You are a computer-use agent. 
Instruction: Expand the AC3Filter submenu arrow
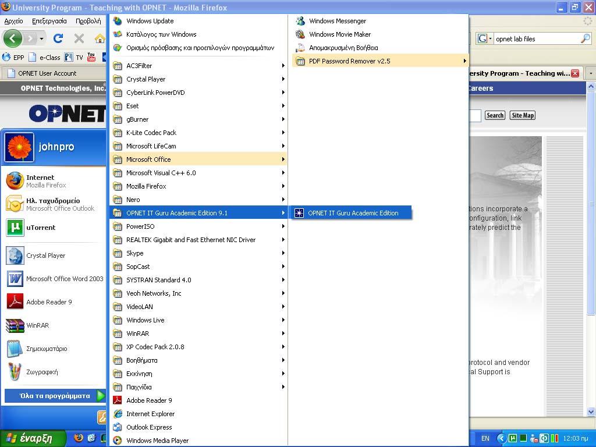point(283,66)
